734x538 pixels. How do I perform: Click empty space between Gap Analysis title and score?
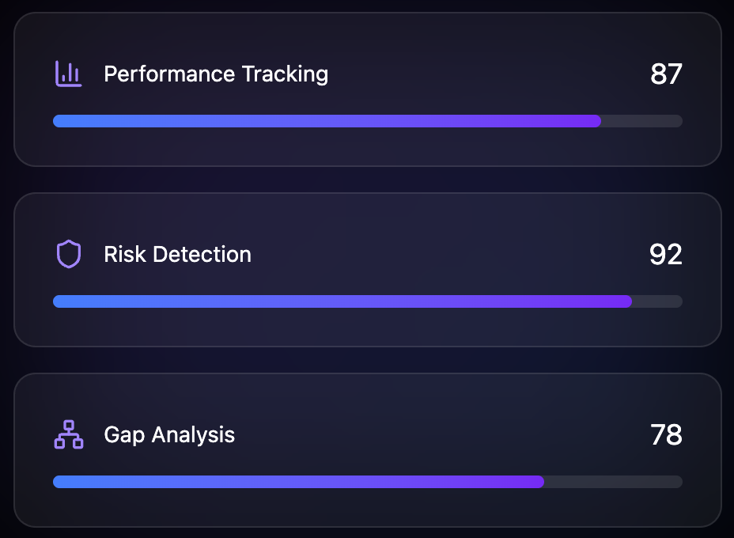[x=443, y=434]
